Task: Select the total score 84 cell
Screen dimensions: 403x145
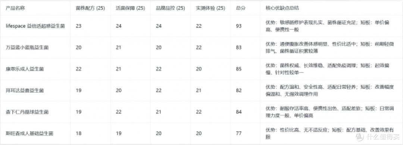Action: pos(239,112)
